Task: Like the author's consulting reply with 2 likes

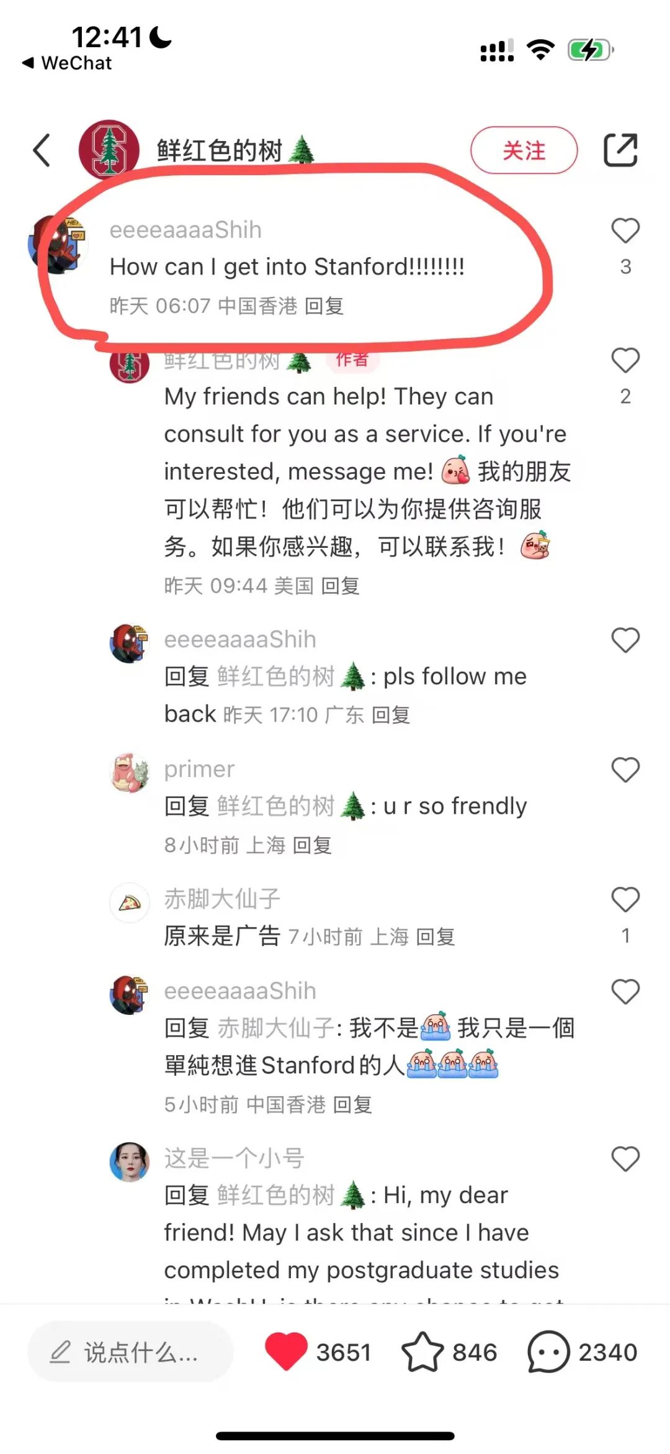Action: click(x=625, y=360)
